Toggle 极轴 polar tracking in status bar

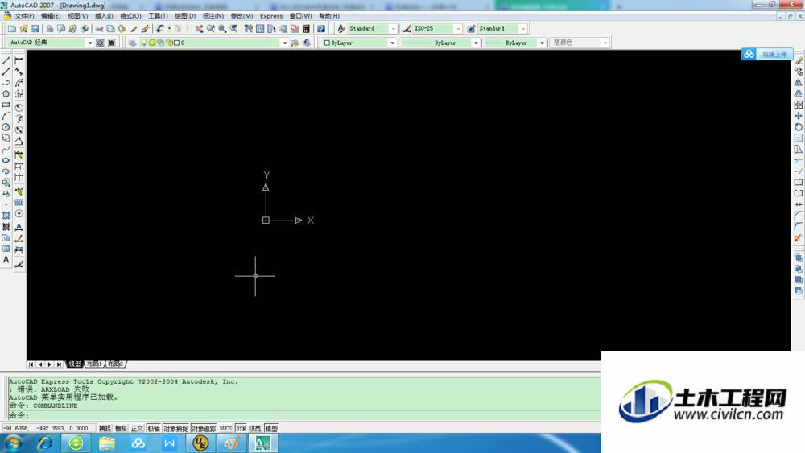pos(154,428)
